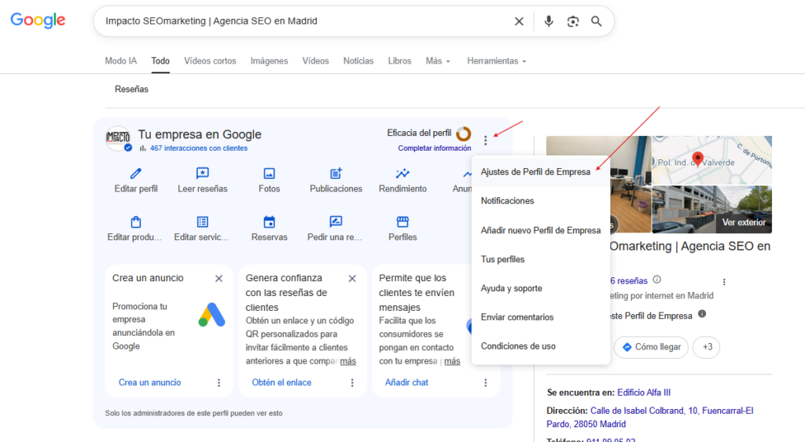Open Reservas calendar icon
The height and width of the screenshot is (442, 805).
[x=269, y=222]
